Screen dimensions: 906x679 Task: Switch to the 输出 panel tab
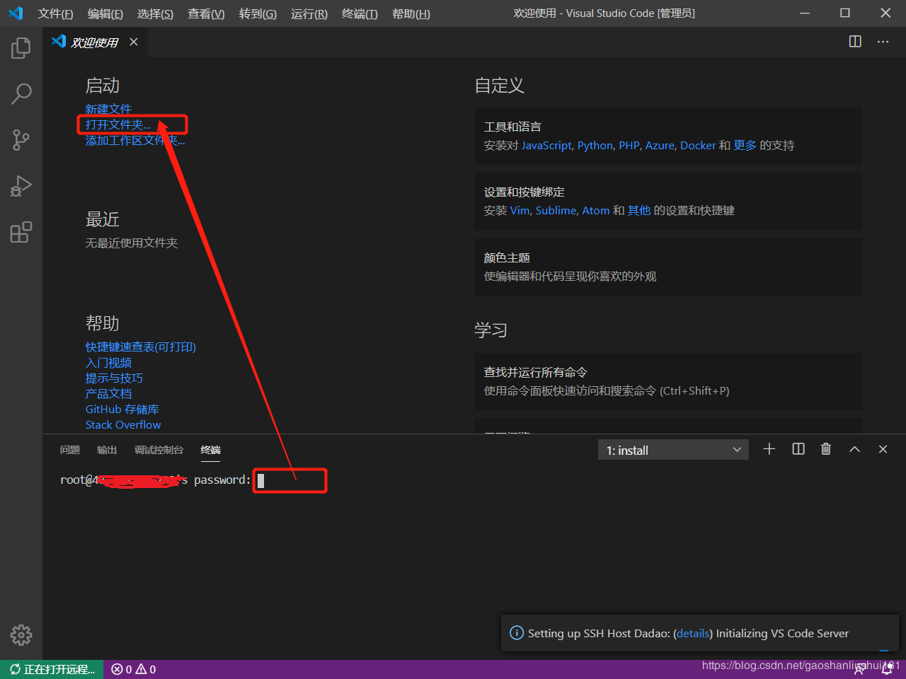pyautogui.click(x=107, y=450)
